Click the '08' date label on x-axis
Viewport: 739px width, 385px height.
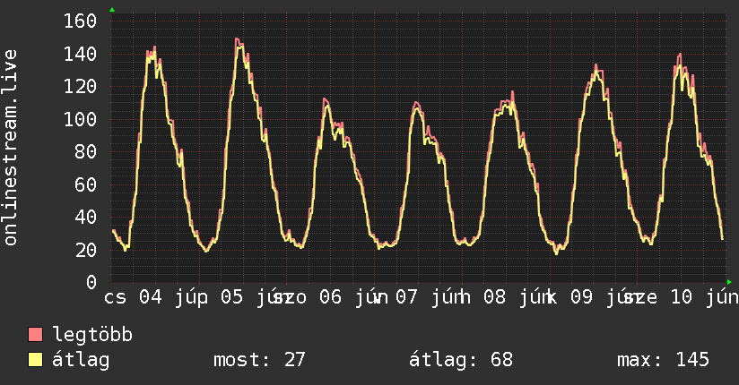[494, 297]
